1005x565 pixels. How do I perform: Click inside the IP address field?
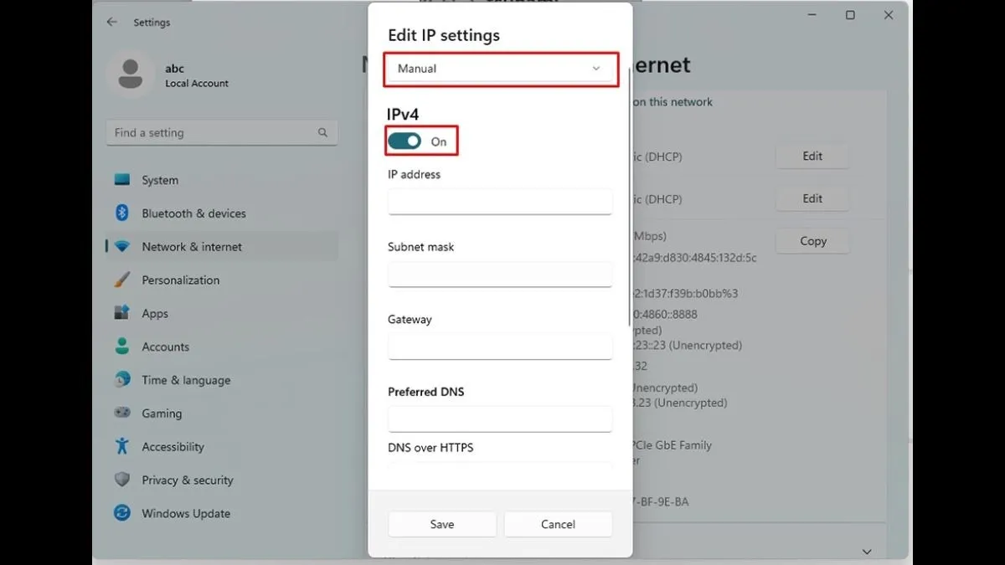point(500,202)
